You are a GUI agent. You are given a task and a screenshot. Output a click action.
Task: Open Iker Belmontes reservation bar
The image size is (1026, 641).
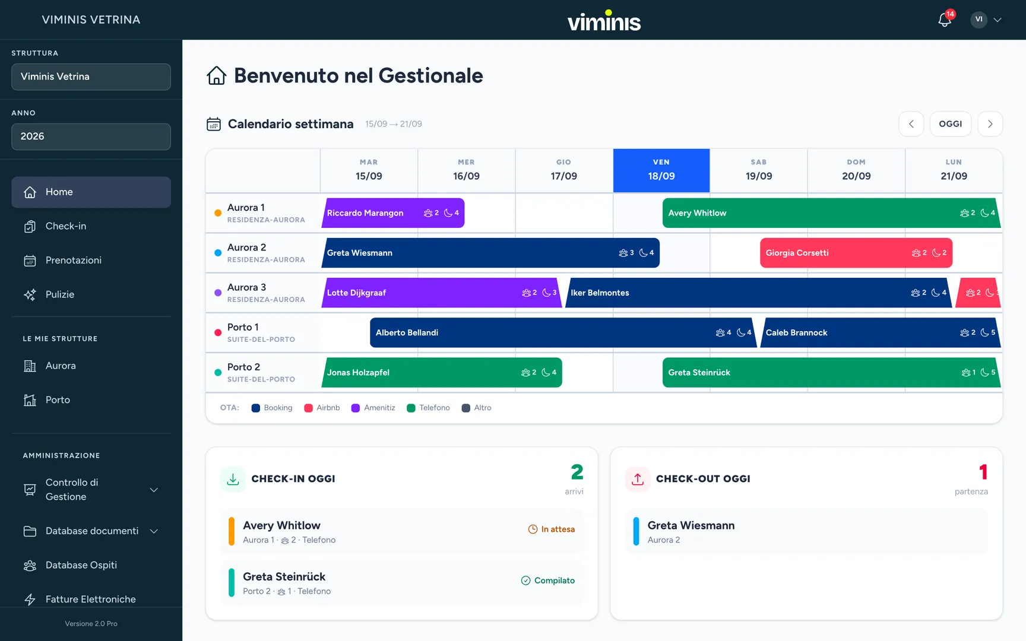point(758,293)
